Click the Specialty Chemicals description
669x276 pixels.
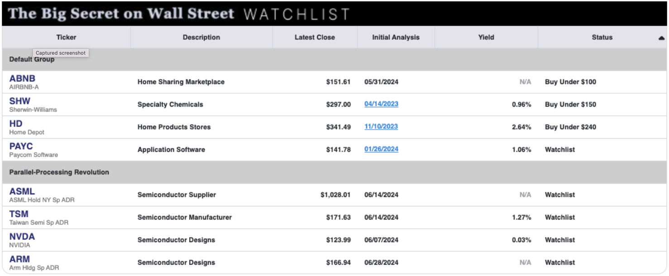pyautogui.click(x=170, y=104)
